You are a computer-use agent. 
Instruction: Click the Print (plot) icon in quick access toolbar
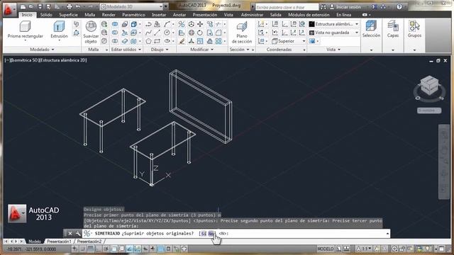70,6
